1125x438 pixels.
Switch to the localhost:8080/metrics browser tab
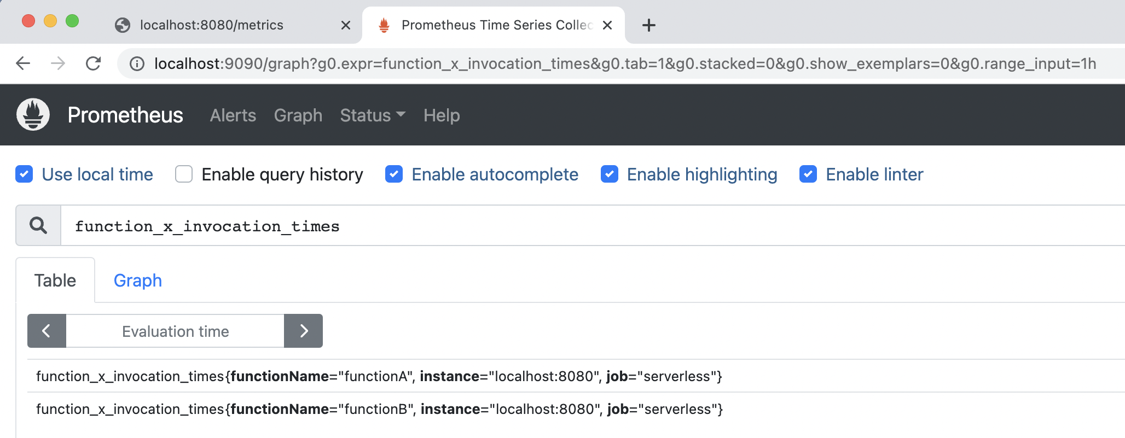click(211, 25)
